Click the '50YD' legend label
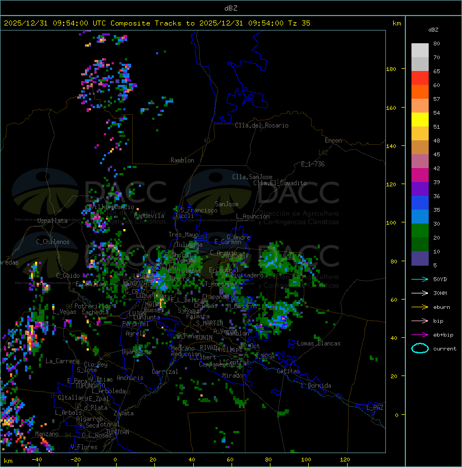This screenshot has width=462, height=467. [x=440, y=280]
